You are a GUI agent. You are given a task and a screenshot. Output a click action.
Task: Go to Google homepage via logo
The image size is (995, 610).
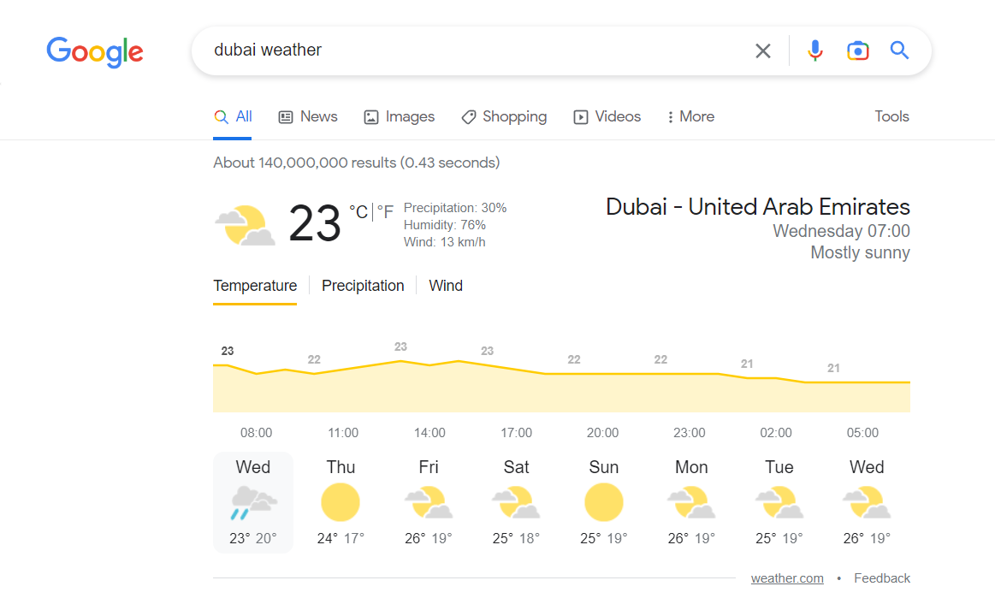point(95,51)
